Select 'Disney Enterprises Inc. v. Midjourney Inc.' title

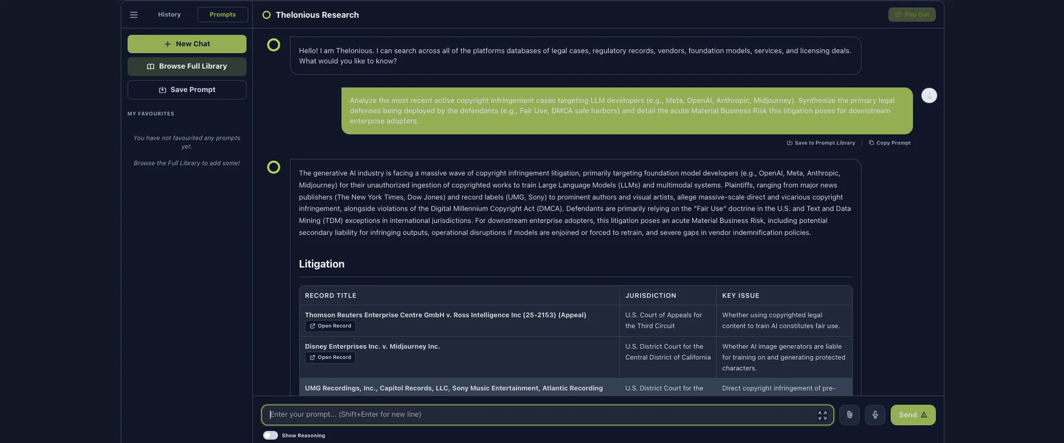(x=372, y=346)
